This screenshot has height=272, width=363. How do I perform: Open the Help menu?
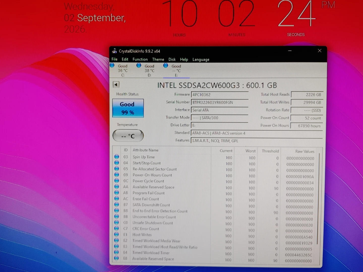point(184,59)
